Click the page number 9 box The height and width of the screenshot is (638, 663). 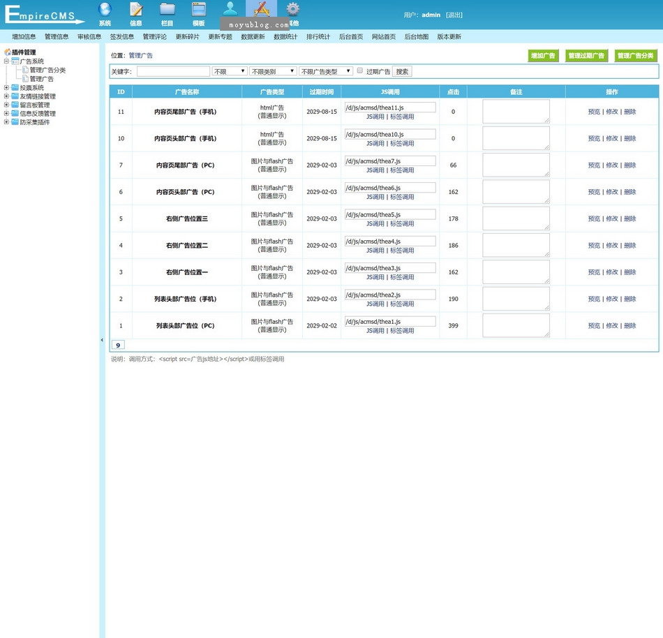(118, 345)
